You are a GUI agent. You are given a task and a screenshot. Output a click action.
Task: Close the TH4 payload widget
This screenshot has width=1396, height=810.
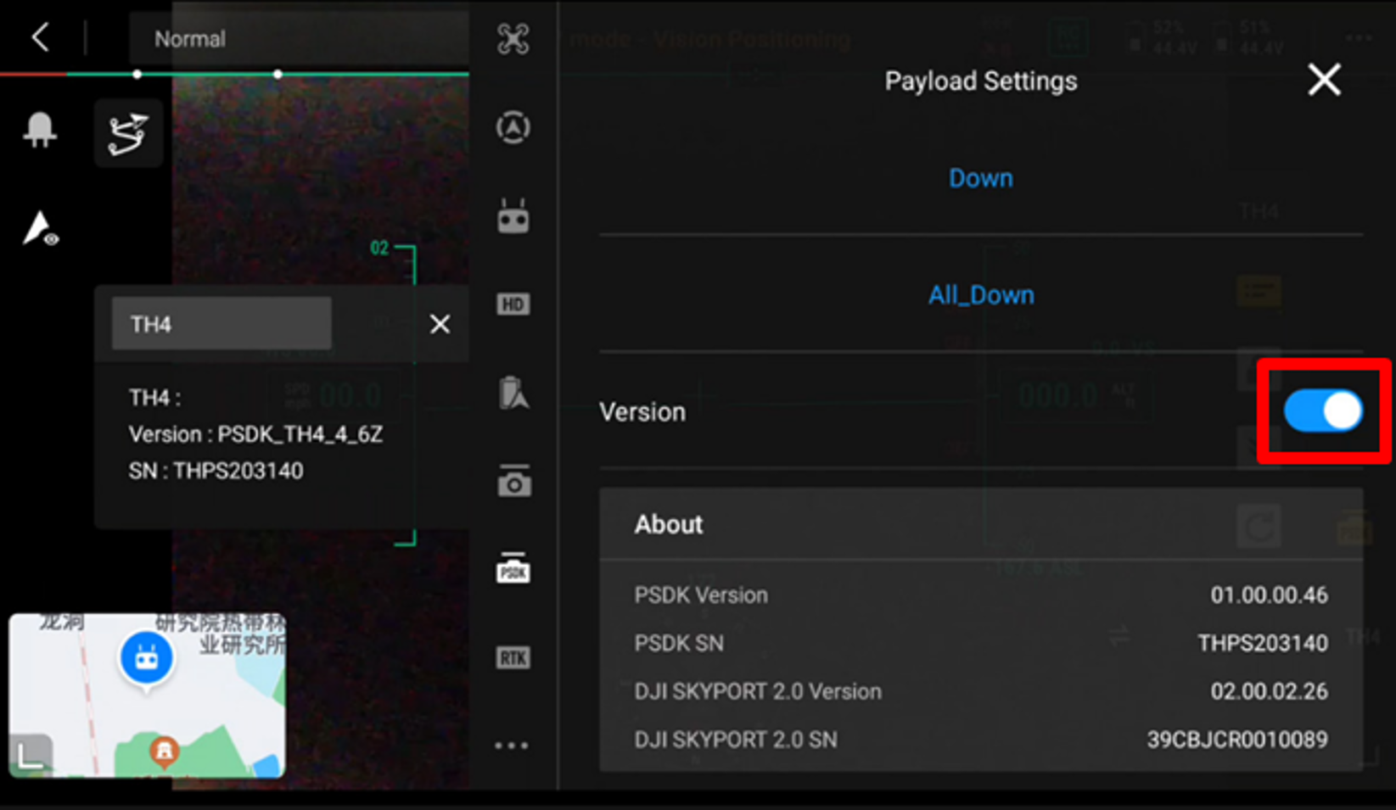click(x=440, y=324)
